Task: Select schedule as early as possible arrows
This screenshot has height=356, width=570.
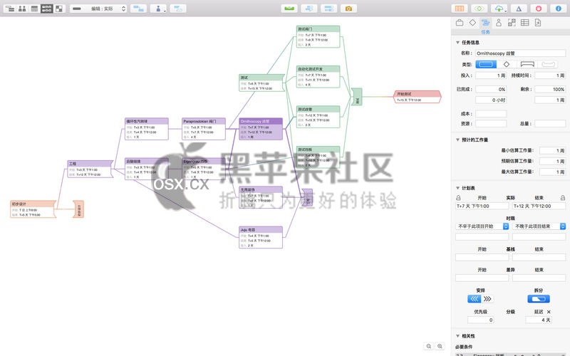Action: click(x=474, y=299)
